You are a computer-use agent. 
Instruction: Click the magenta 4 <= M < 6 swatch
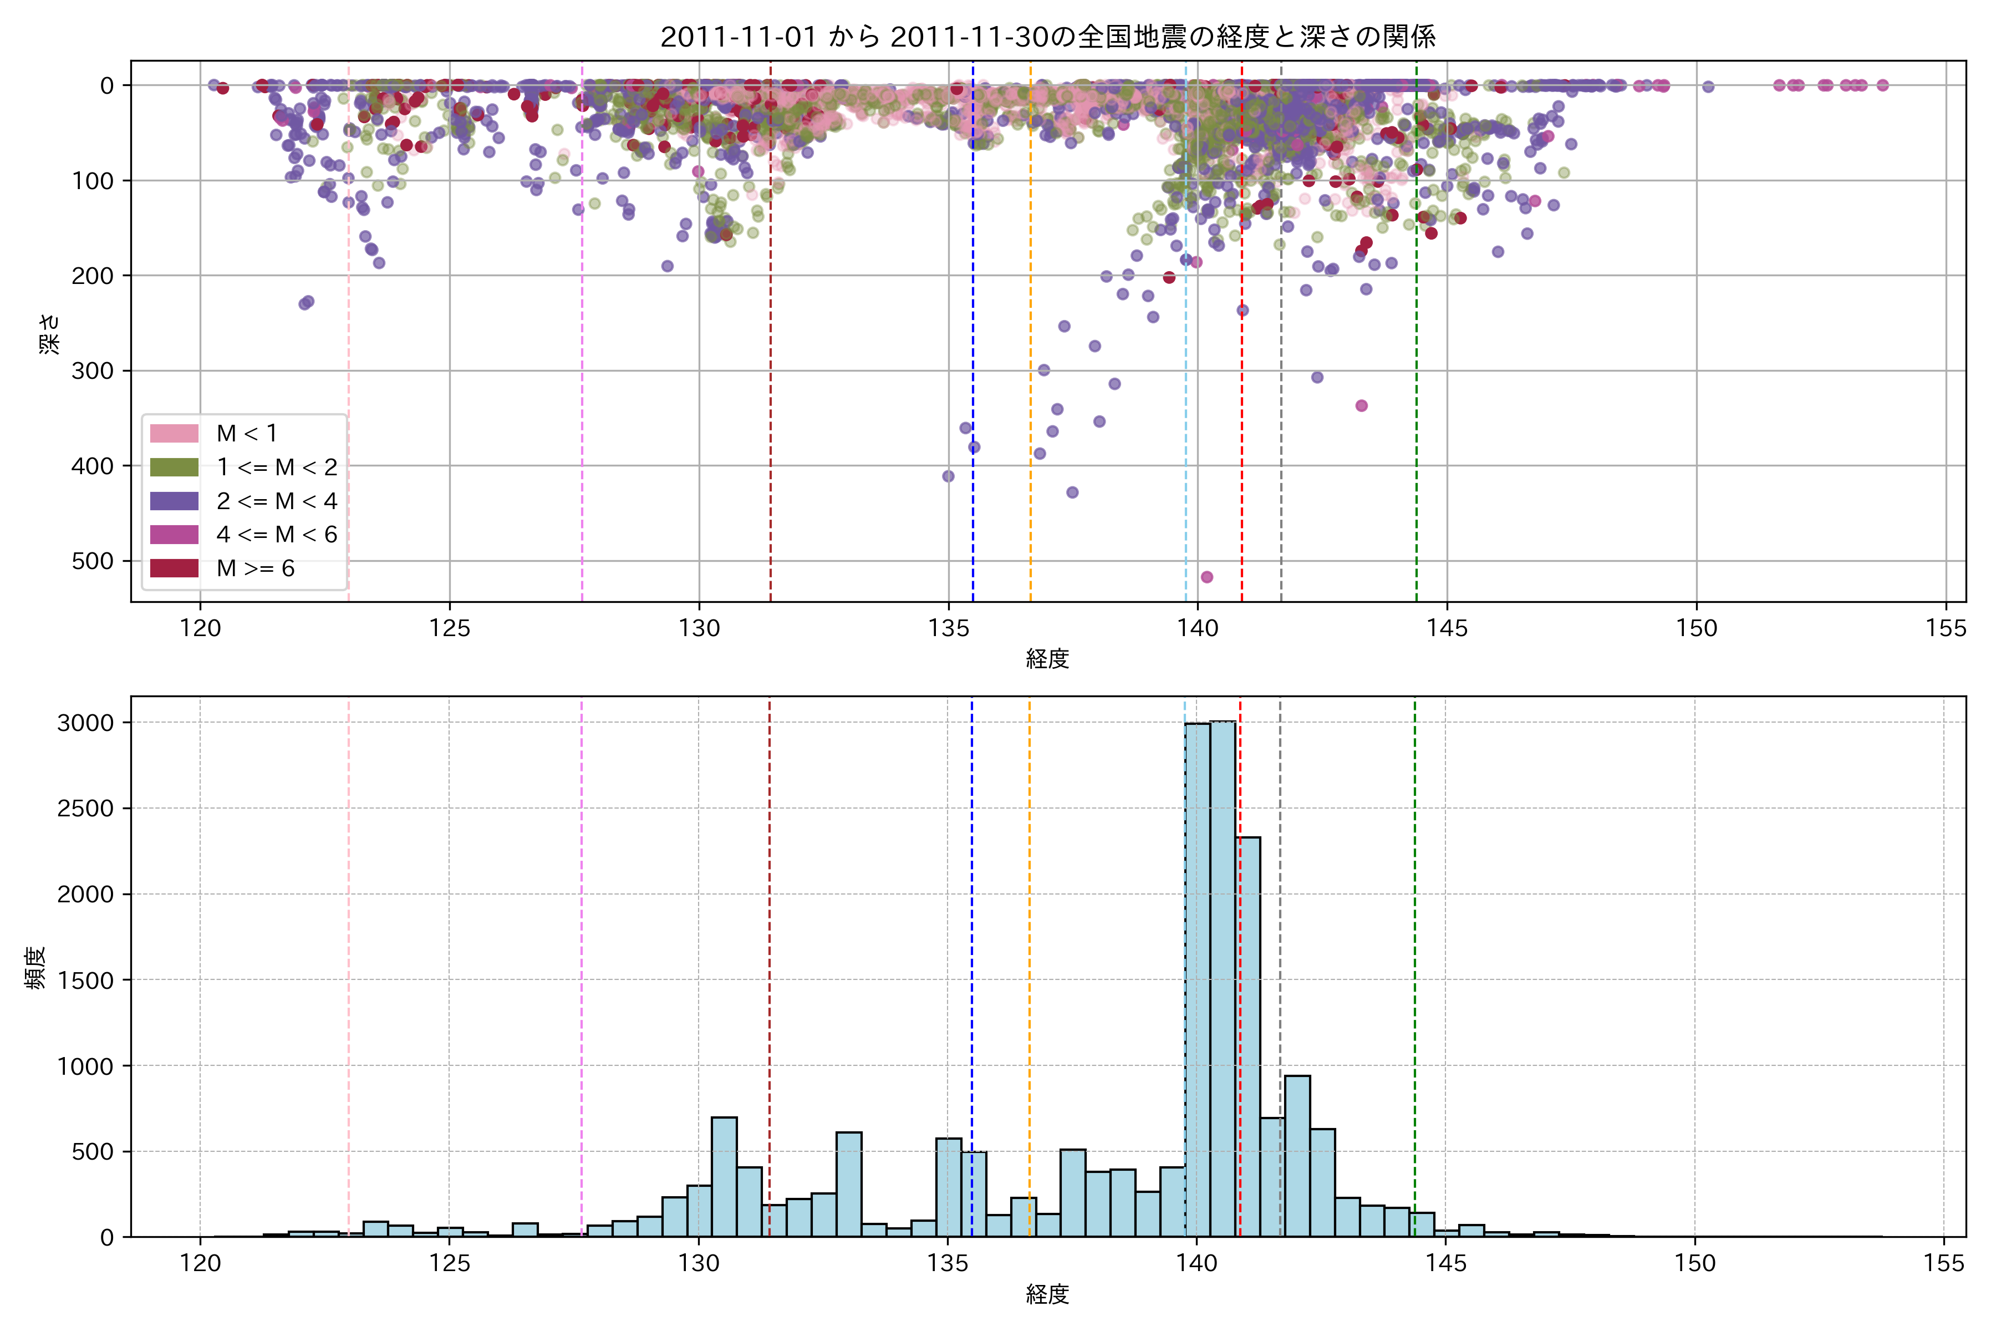coord(174,534)
